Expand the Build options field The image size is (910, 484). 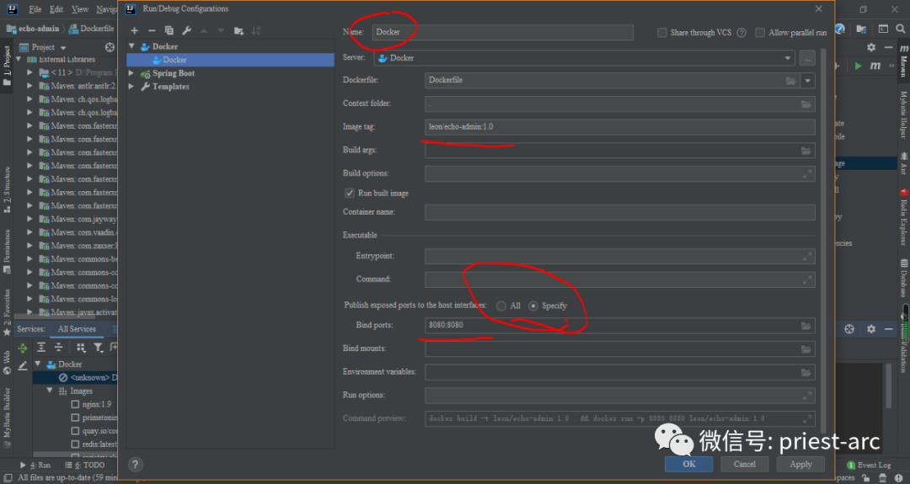(x=806, y=174)
